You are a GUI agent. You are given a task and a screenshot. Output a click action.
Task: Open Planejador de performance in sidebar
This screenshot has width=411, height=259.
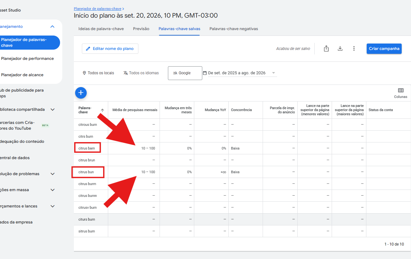coord(27,59)
